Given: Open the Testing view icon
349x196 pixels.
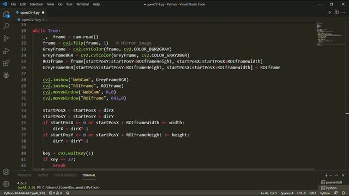Looking at the screenshot, I should (x=6, y=75).
